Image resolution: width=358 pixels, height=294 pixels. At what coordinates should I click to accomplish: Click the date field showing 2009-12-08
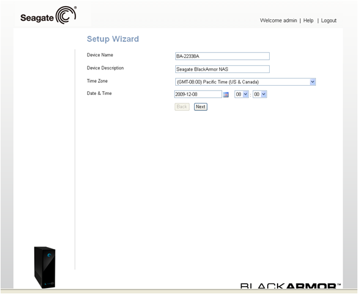(x=198, y=94)
